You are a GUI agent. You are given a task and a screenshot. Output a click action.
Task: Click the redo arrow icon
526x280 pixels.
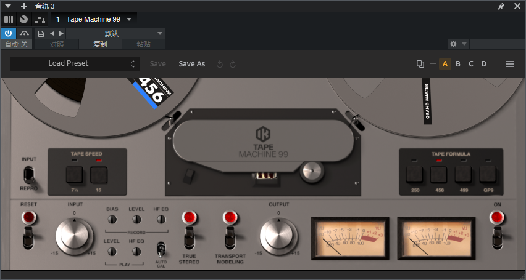click(x=233, y=64)
